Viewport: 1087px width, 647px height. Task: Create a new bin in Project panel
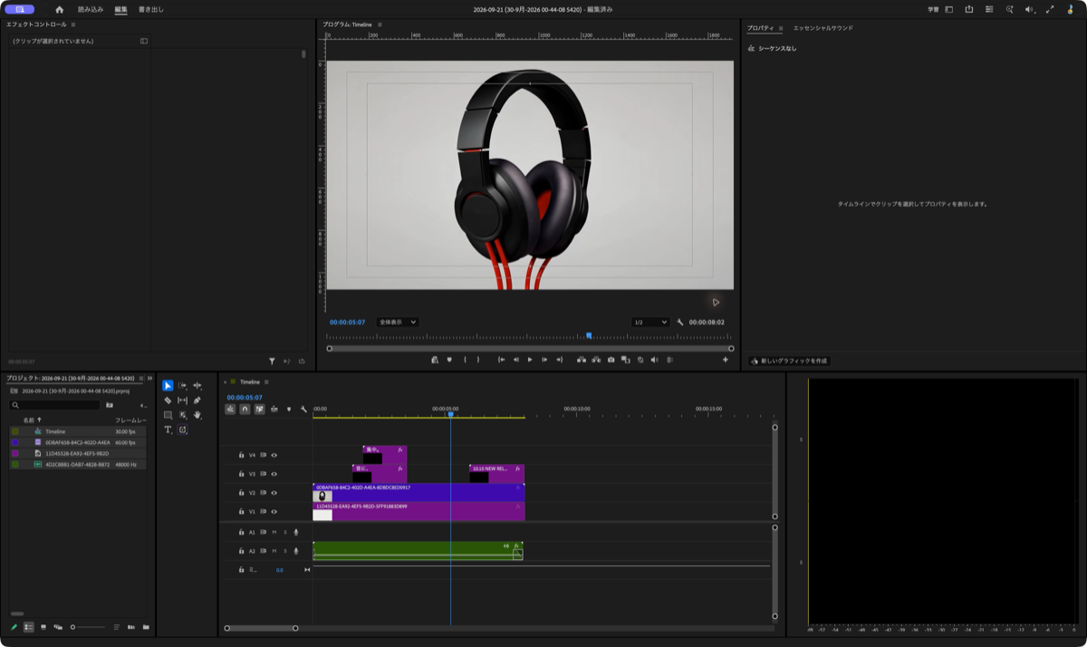[146, 627]
